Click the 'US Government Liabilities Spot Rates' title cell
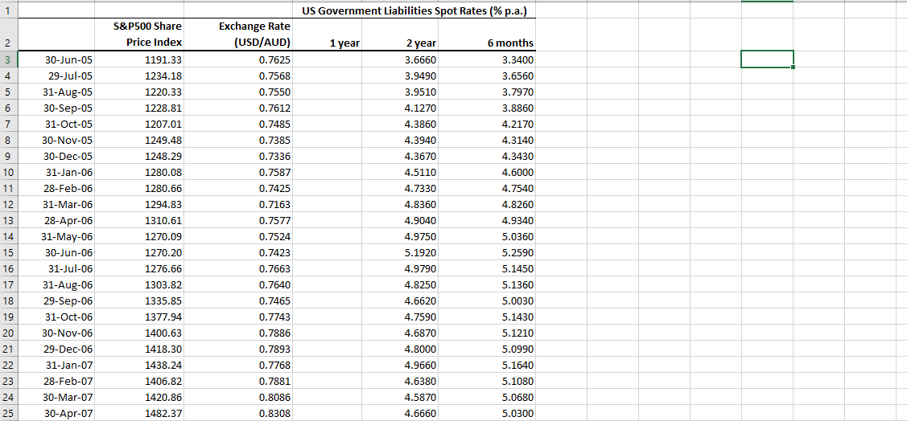 tap(414, 11)
